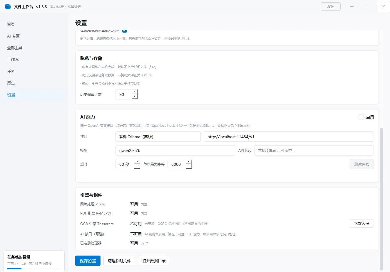390x272 pixels.
Task: Decrease 历史保留天数 with the down arrow
Action: tap(135, 97)
